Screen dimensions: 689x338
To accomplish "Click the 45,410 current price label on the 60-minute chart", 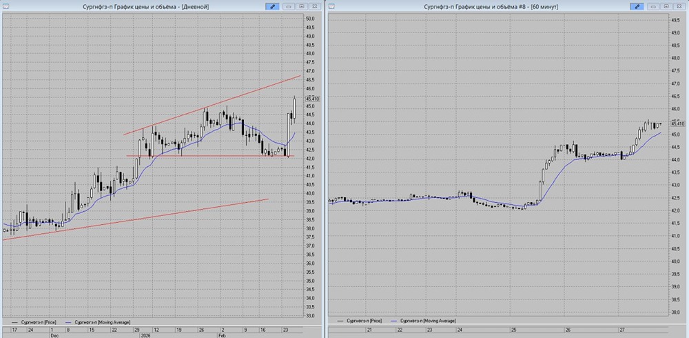I will pos(679,124).
